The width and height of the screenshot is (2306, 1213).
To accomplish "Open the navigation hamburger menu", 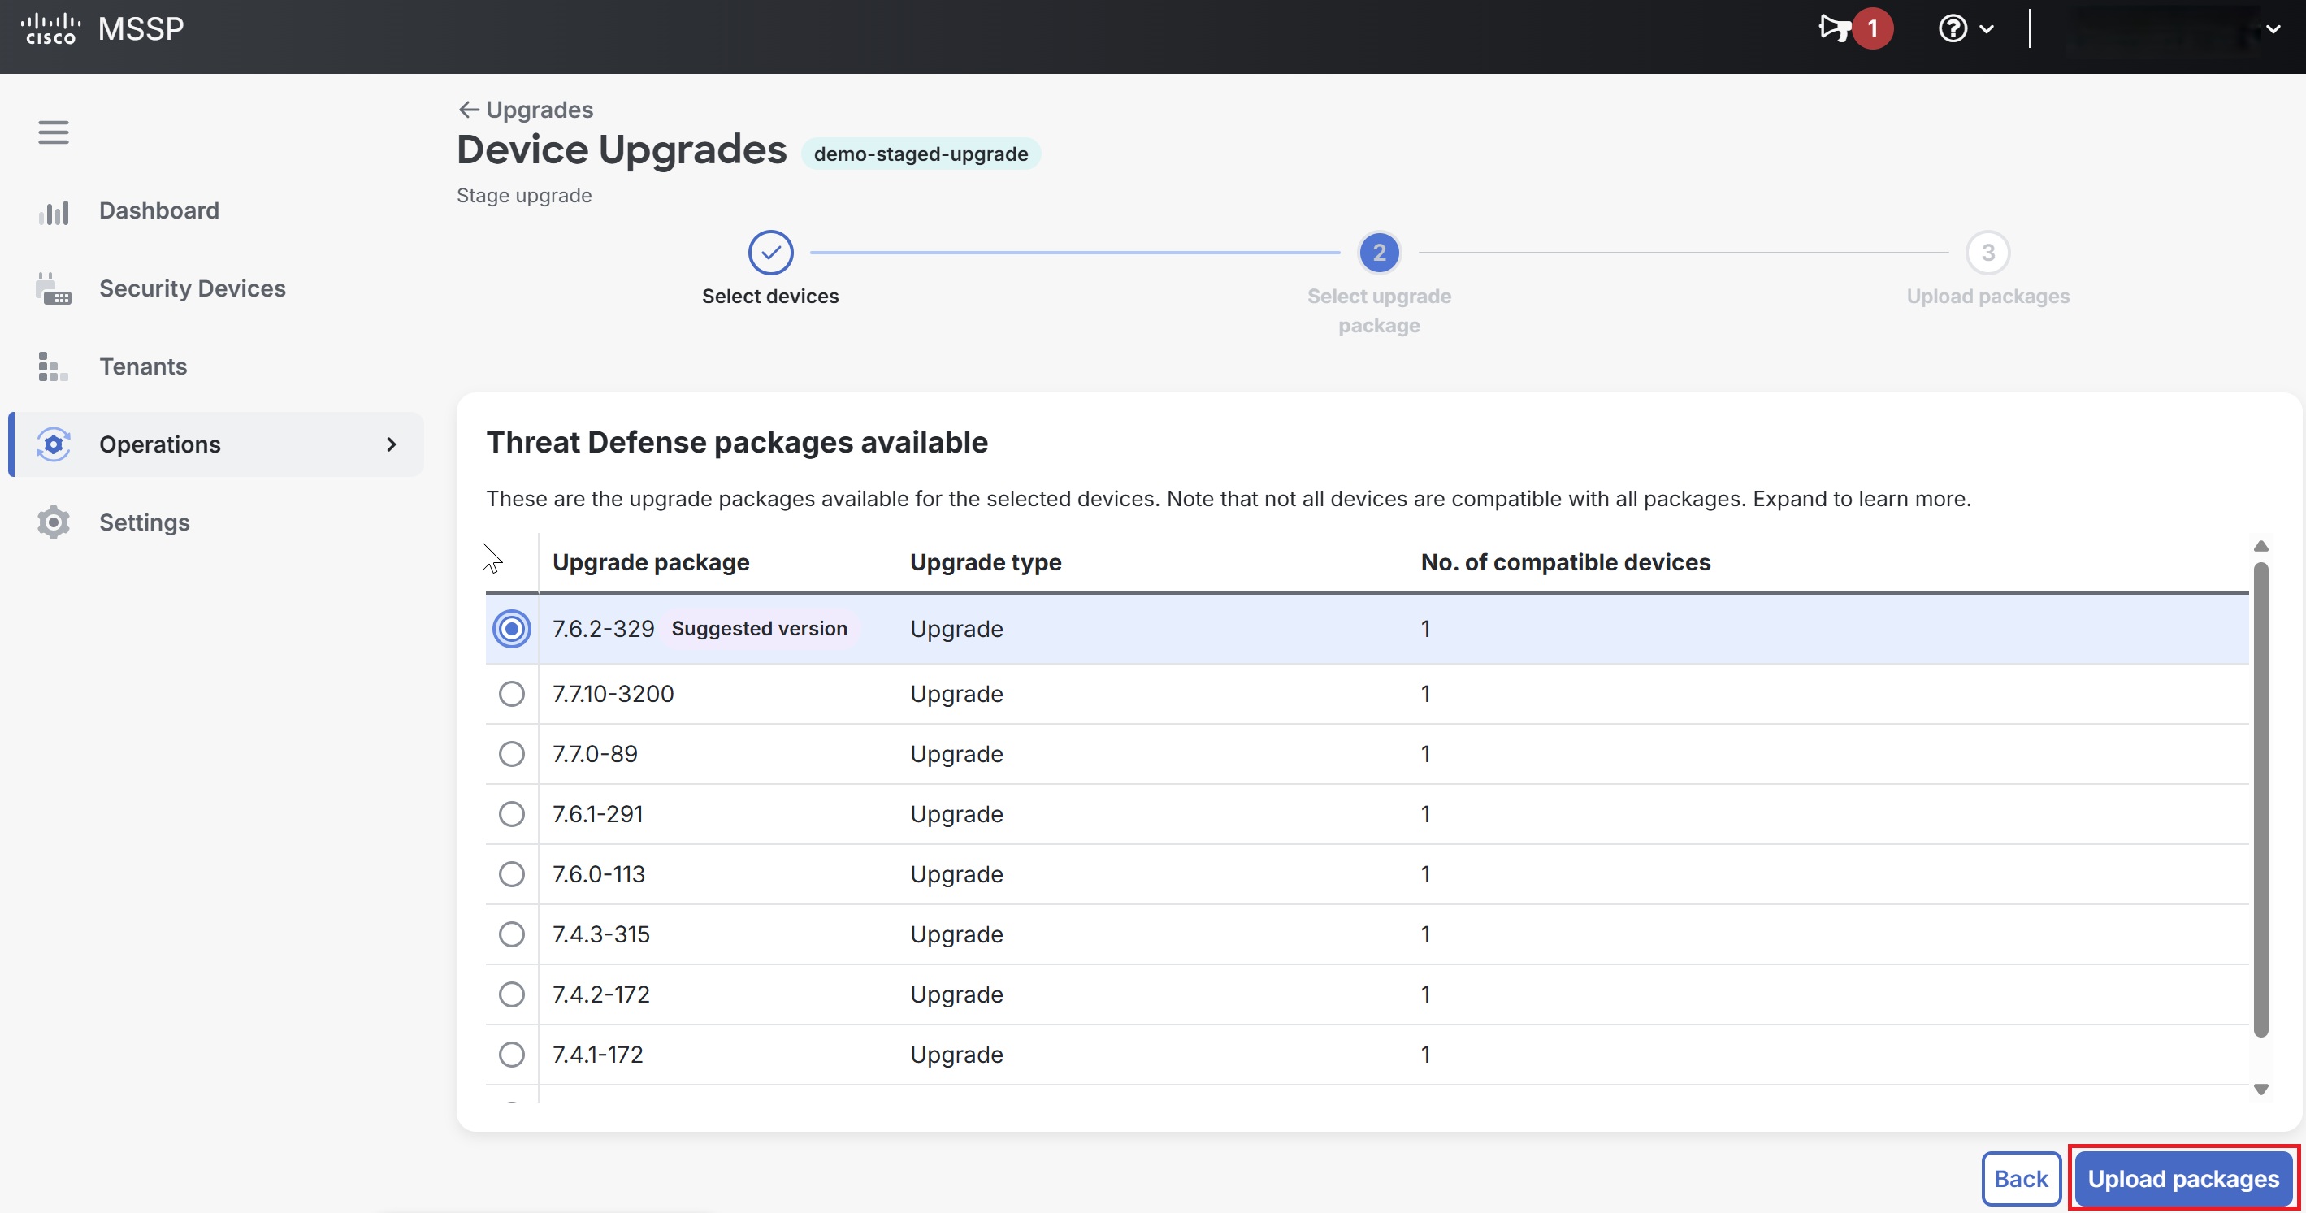I will click(x=53, y=132).
